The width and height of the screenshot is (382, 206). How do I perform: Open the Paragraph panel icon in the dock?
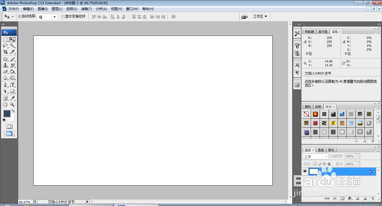click(x=297, y=73)
